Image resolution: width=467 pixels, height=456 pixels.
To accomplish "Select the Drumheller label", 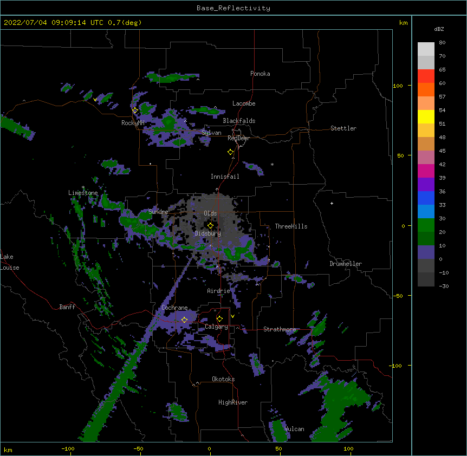I will click(x=346, y=264).
